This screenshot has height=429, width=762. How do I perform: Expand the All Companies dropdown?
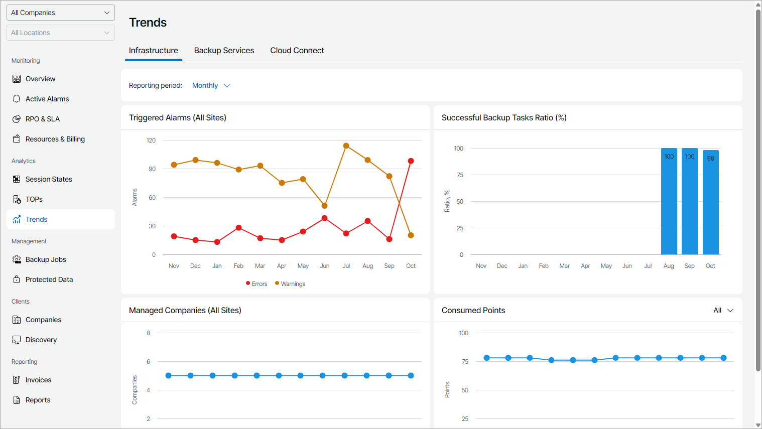pyautogui.click(x=60, y=13)
